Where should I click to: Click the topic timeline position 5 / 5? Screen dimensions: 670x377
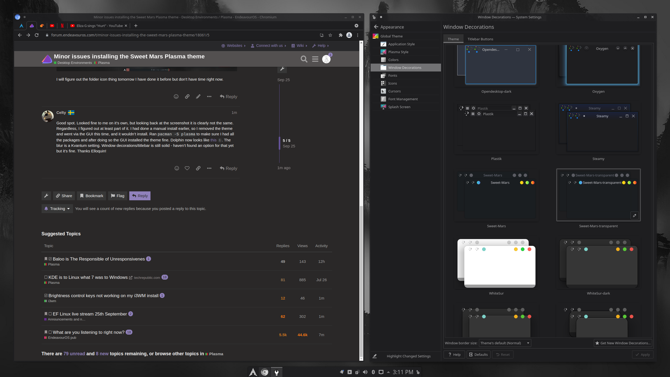coord(287,141)
